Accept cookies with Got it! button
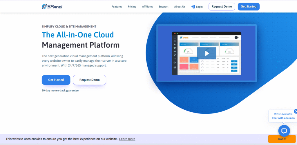Screen dimensions: 297x145 pyautogui.click(x=282, y=139)
